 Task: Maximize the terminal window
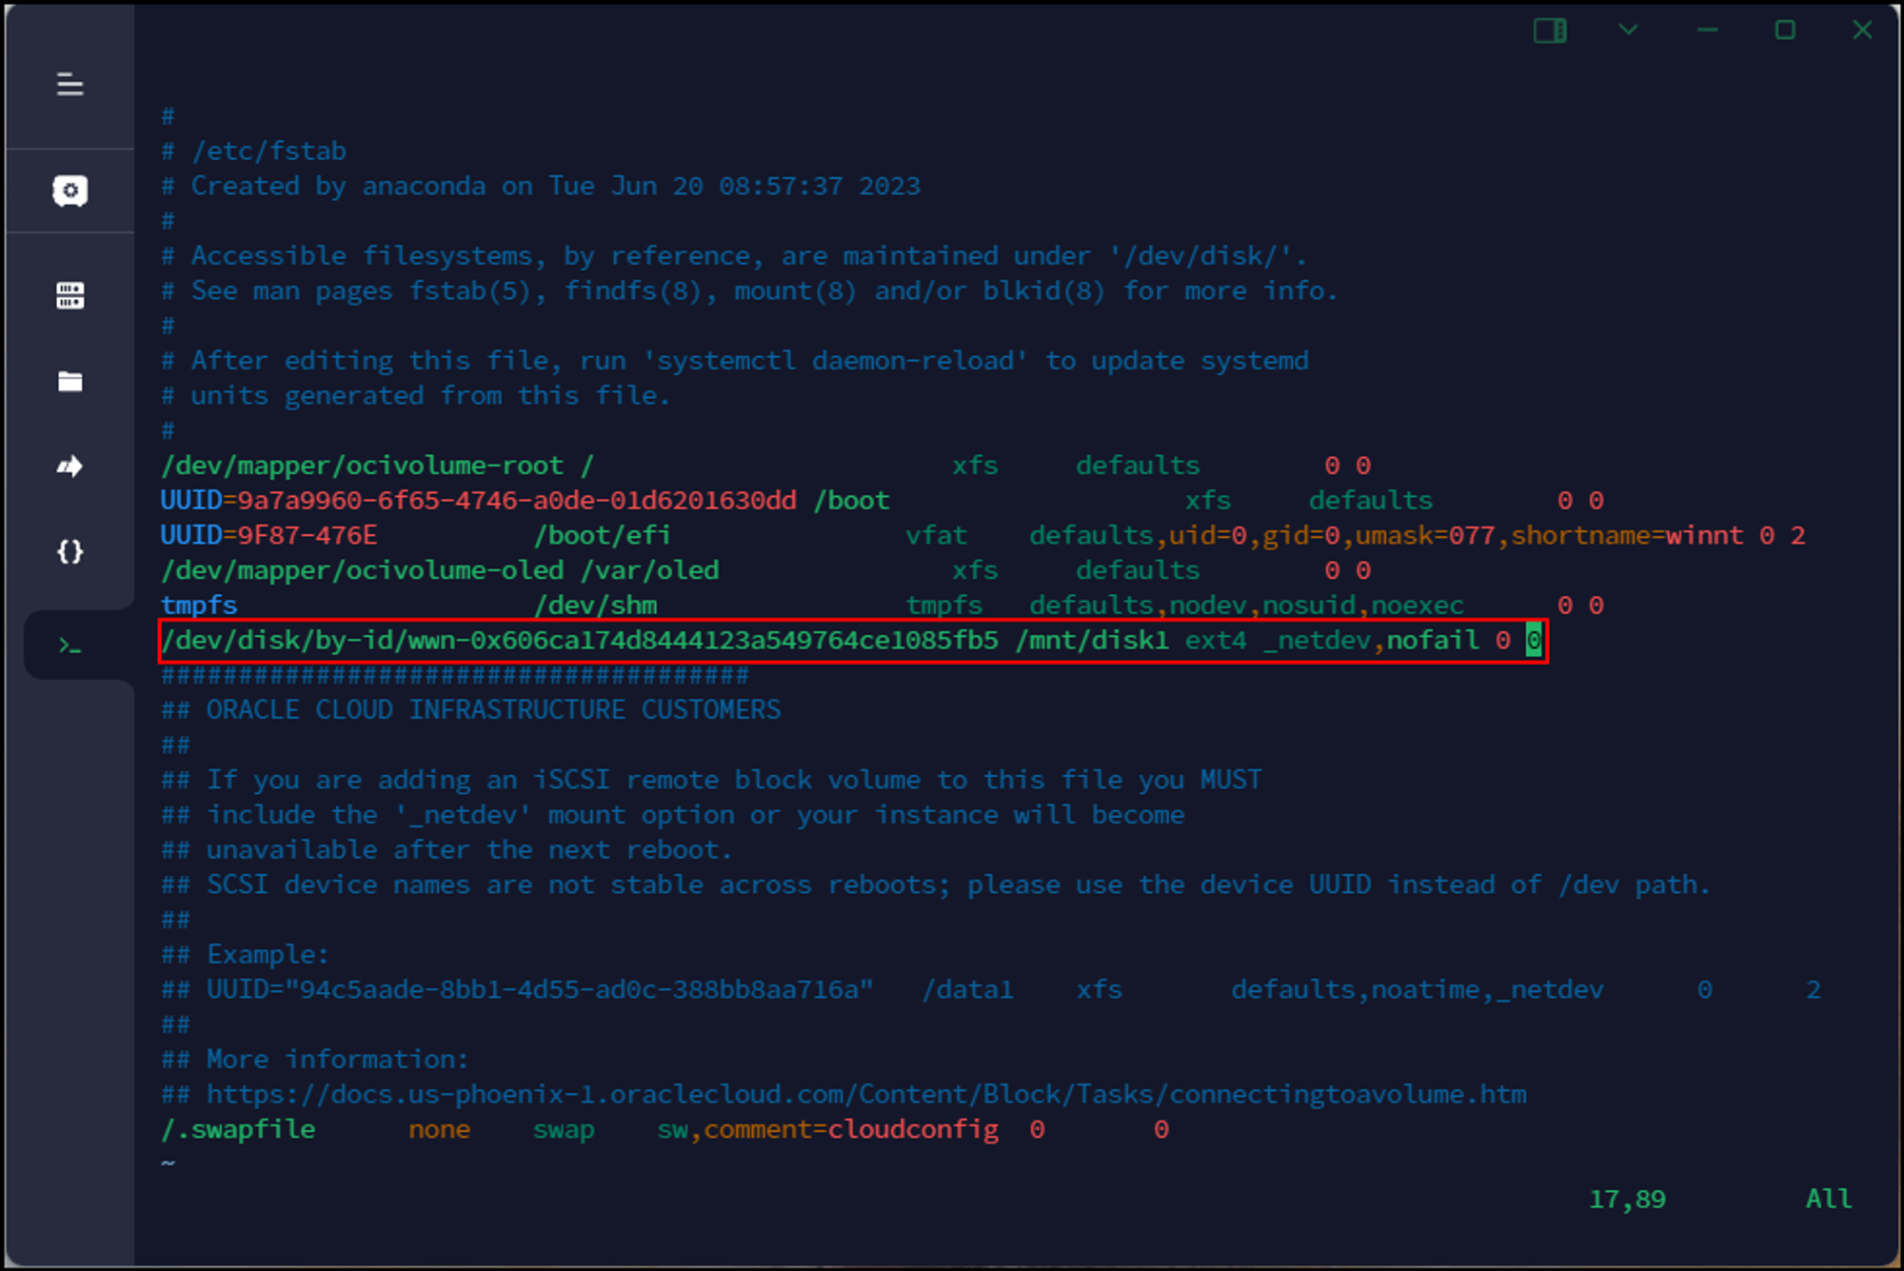point(1785,30)
